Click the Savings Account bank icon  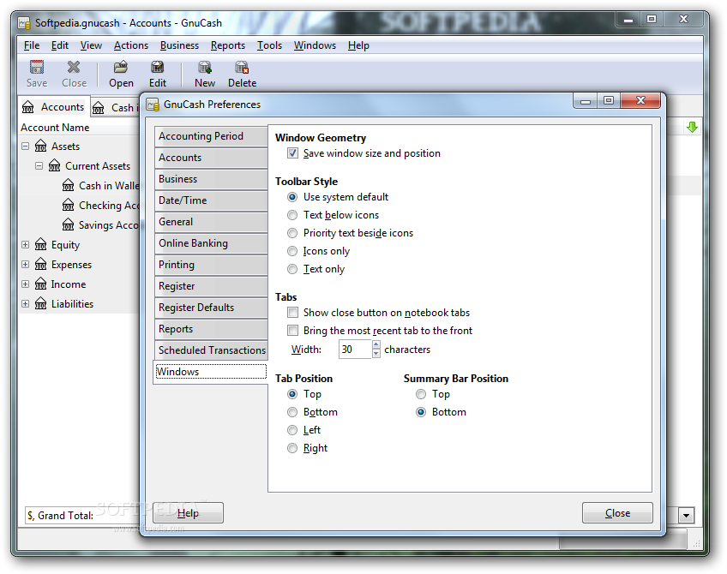coord(69,224)
